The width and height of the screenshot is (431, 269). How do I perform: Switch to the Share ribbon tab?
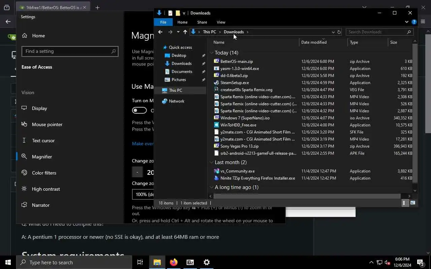point(202,22)
